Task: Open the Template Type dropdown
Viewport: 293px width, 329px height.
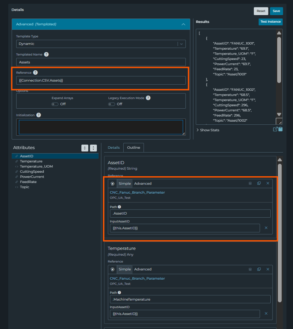Action: click(101, 44)
